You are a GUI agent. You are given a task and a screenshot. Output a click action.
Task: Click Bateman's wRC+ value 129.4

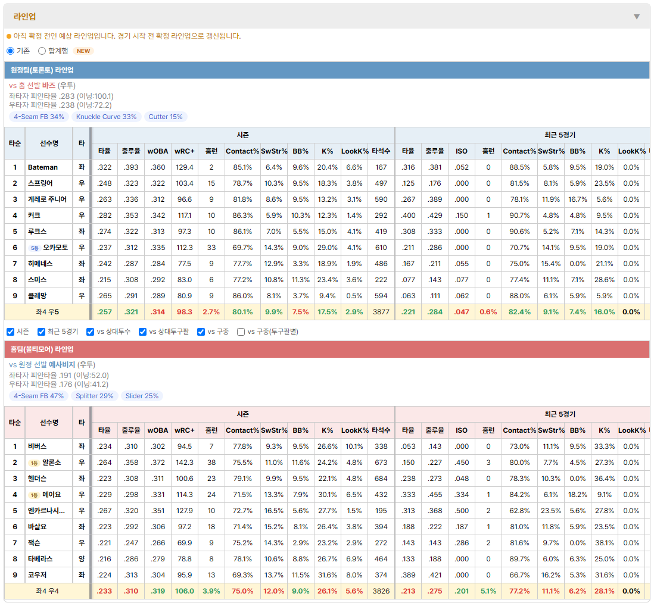coord(185,167)
